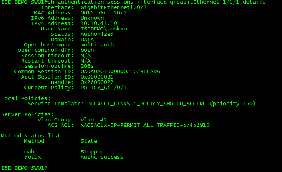
Task: Click the Stopped state text
Action: 92,152
